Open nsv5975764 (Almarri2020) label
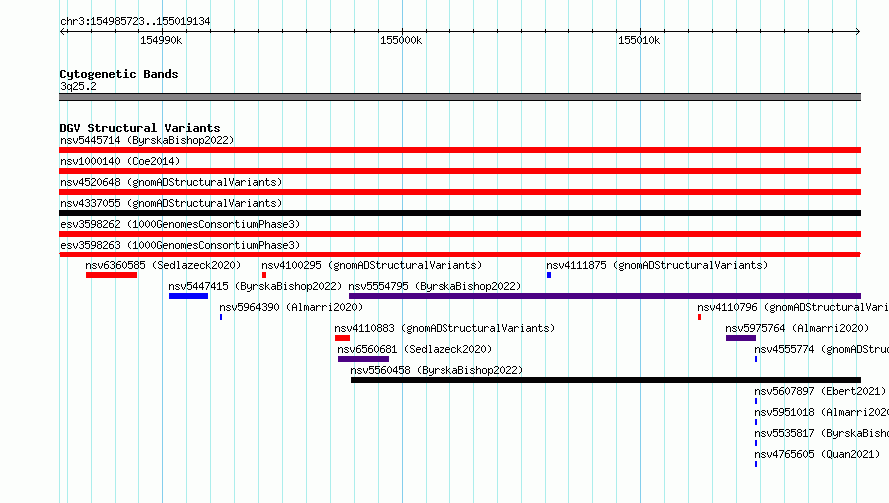889x503 pixels. [x=796, y=328]
